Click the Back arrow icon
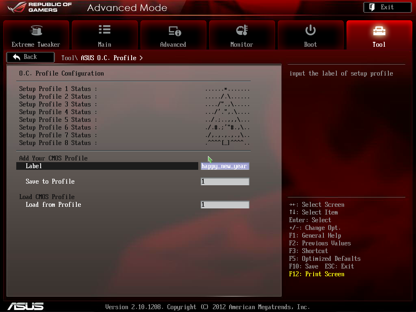This screenshot has width=416, height=312. [x=16, y=57]
